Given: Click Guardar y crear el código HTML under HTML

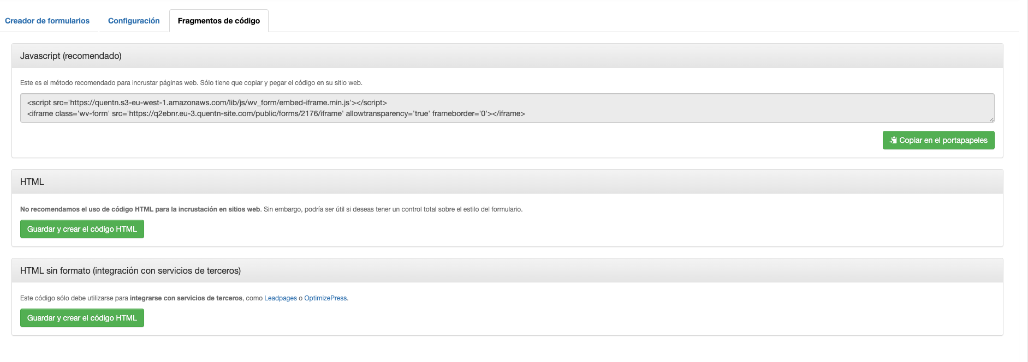Looking at the screenshot, I should point(82,229).
